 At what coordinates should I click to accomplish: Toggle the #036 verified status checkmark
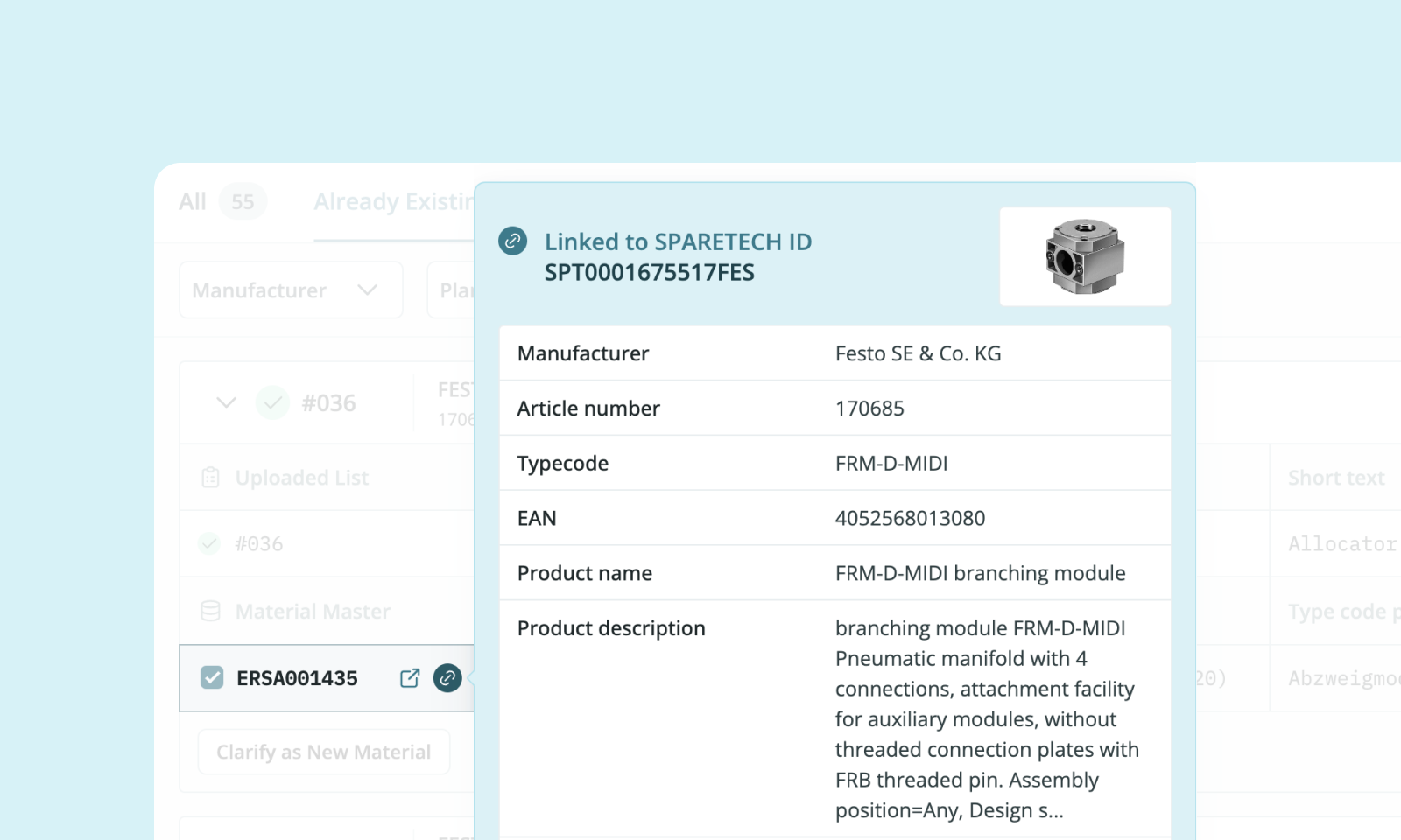coord(209,543)
